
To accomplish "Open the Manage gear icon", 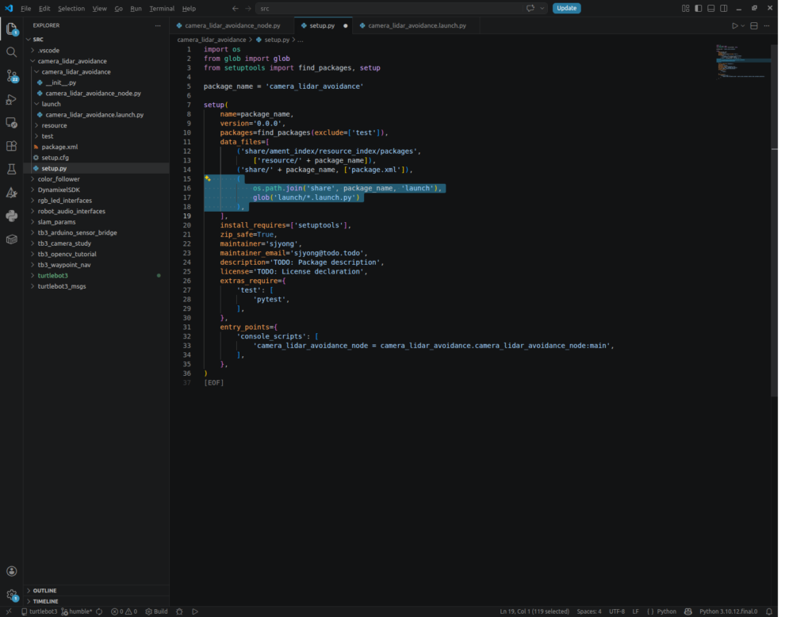I will click(11, 595).
